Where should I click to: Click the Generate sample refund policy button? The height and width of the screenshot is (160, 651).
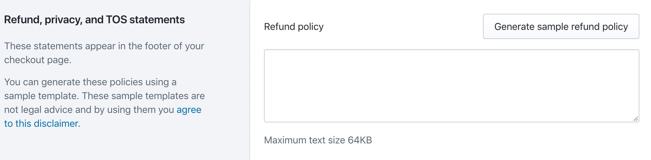561,27
